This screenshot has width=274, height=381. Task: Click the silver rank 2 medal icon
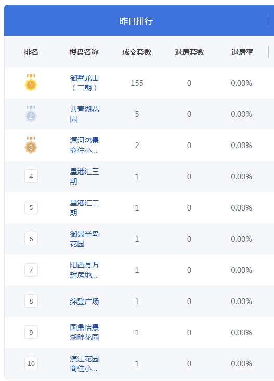[31, 114]
